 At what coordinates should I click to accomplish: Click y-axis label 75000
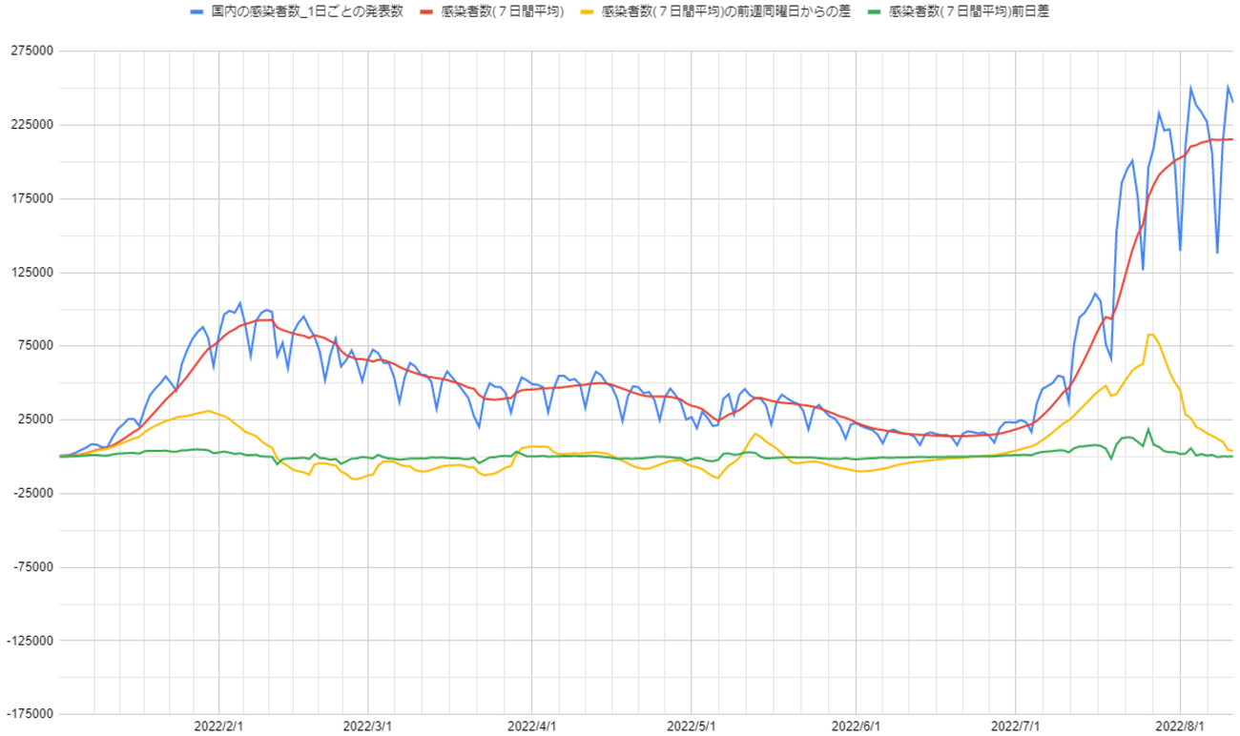click(34, 345)
